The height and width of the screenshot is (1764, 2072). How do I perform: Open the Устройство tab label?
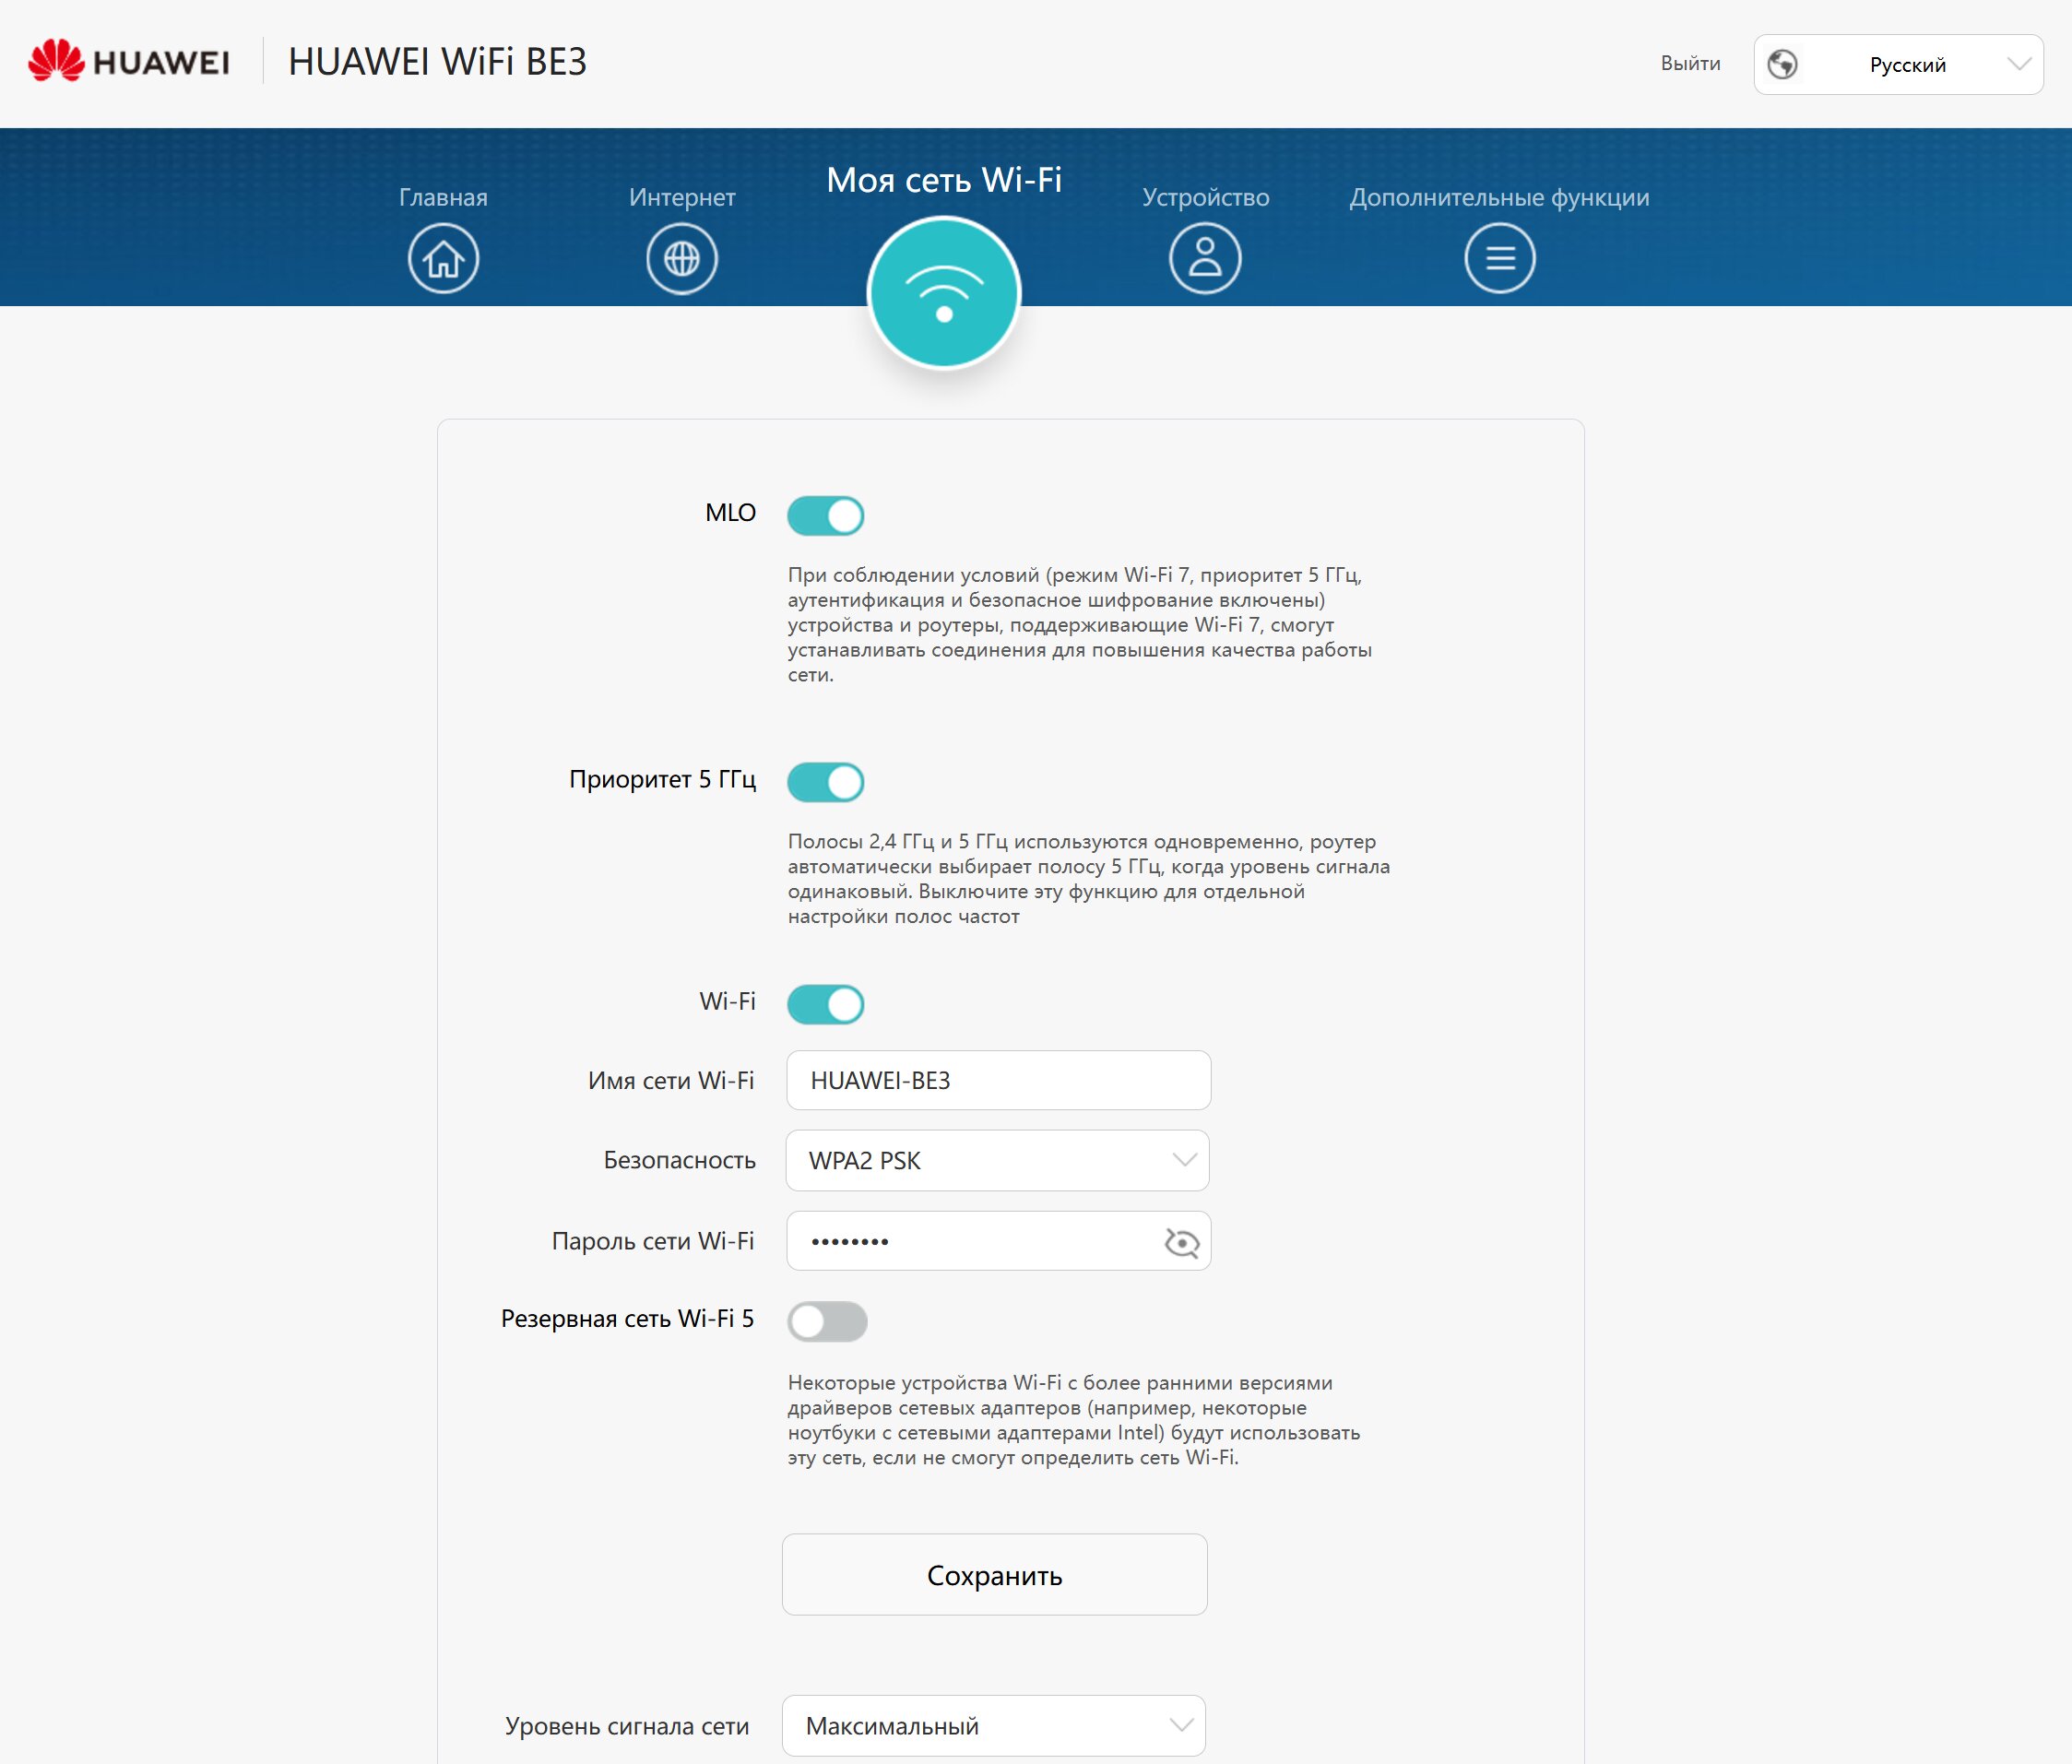pyautogui.click(x=1206, y=197)
